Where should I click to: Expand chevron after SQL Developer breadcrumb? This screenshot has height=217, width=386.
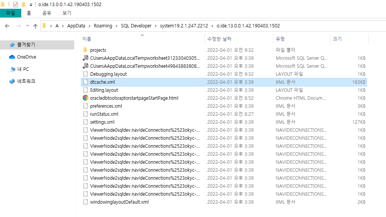click(156, 26)
